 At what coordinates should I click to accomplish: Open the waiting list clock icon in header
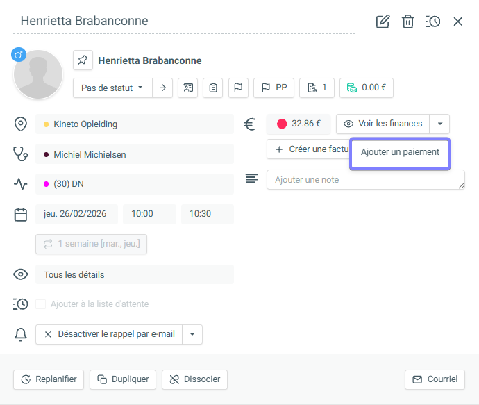432,22
